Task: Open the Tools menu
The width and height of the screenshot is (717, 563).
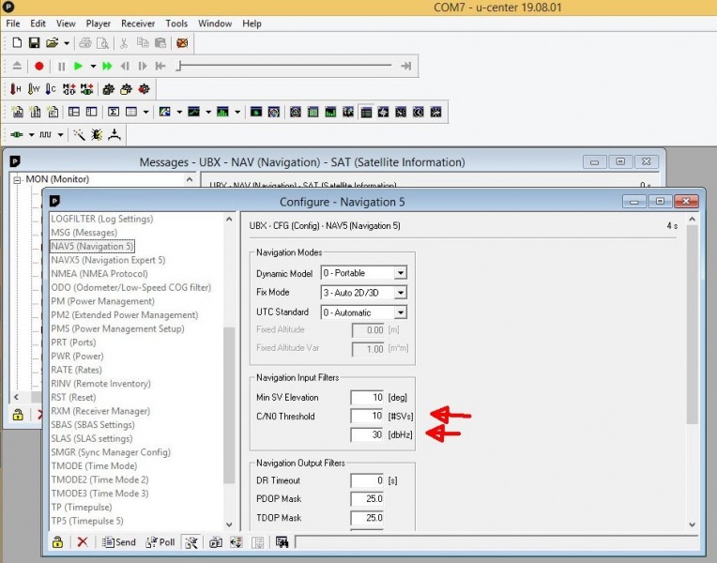Action: [x=176, y=23]
